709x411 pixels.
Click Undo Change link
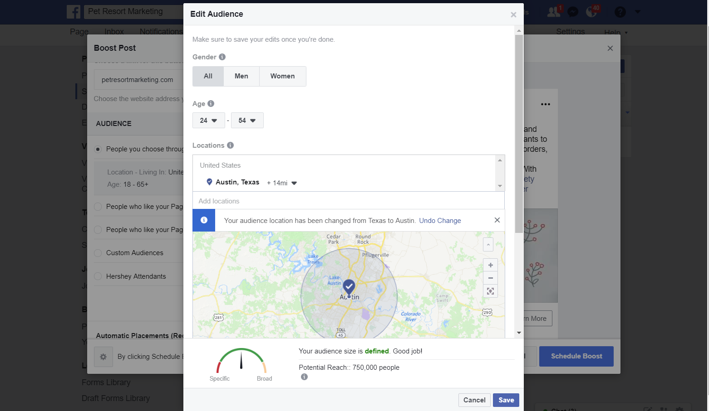(x=440, y=221)
